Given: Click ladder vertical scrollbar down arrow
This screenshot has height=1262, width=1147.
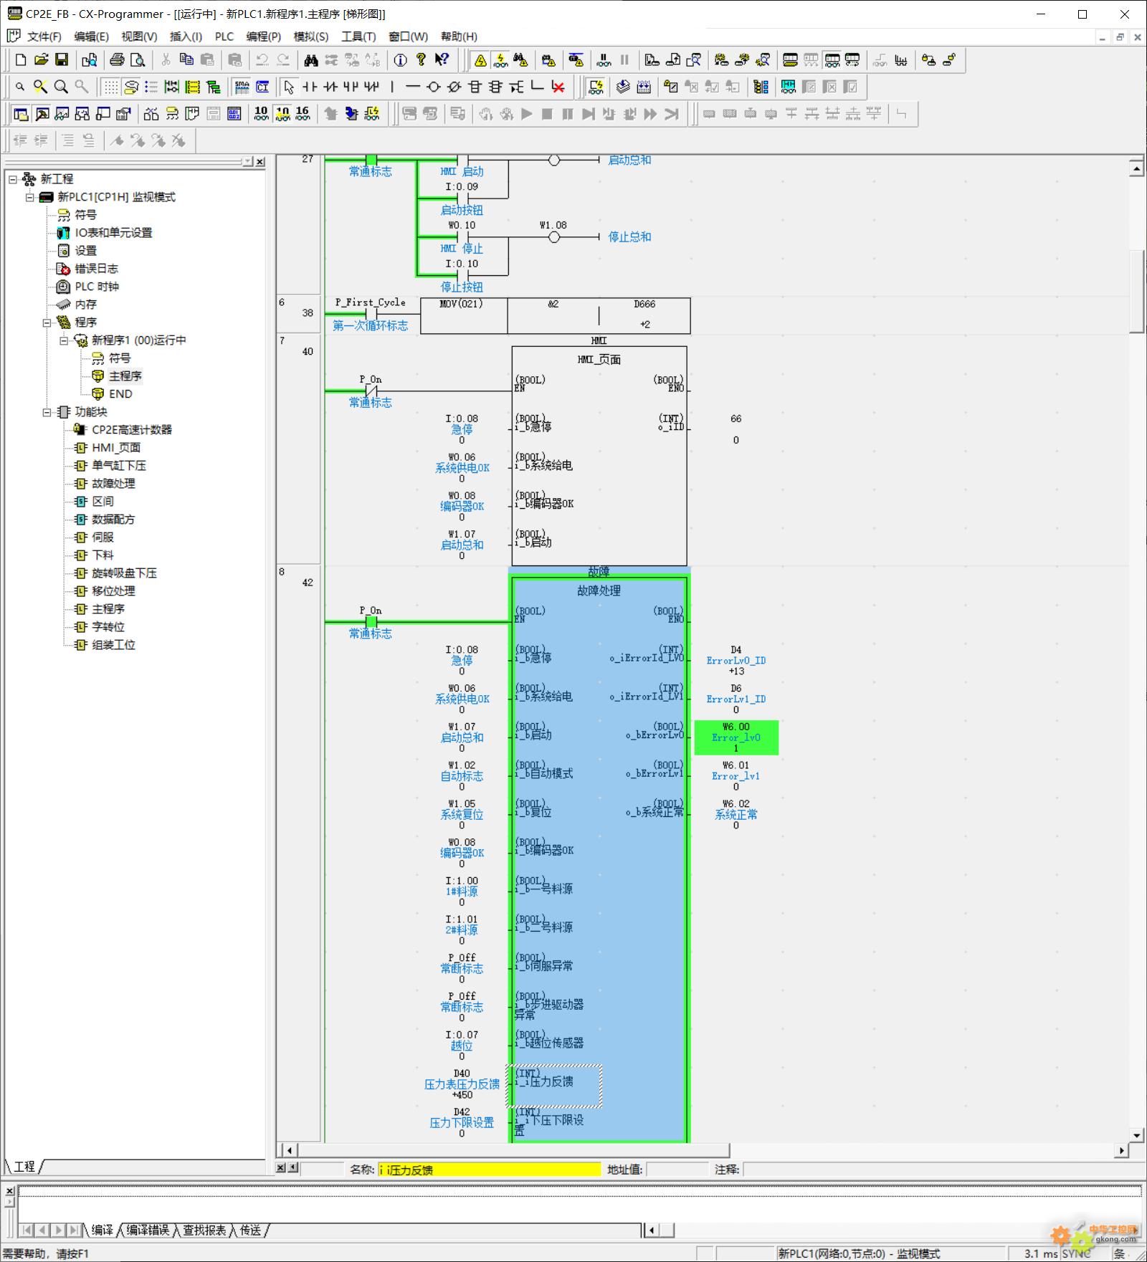Looking at the screenshot, I should coord(1136,1135).
